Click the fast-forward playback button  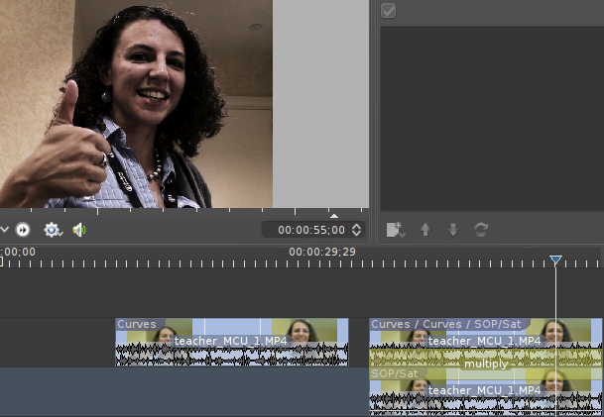(23, 230)
